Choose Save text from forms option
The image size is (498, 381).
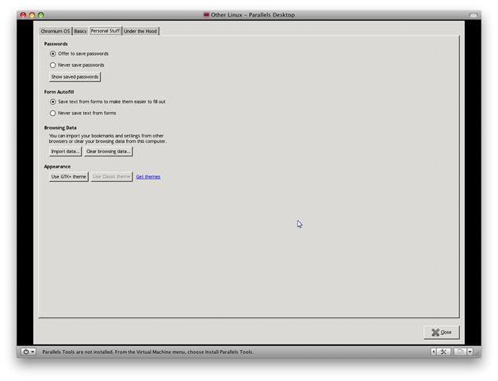(x=53, y=102)
